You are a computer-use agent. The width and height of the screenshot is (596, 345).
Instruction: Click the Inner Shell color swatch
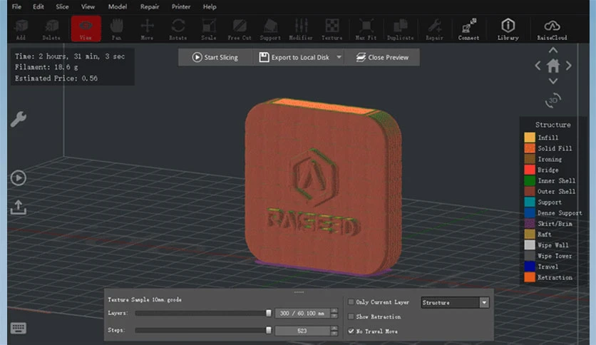[530, 180]
